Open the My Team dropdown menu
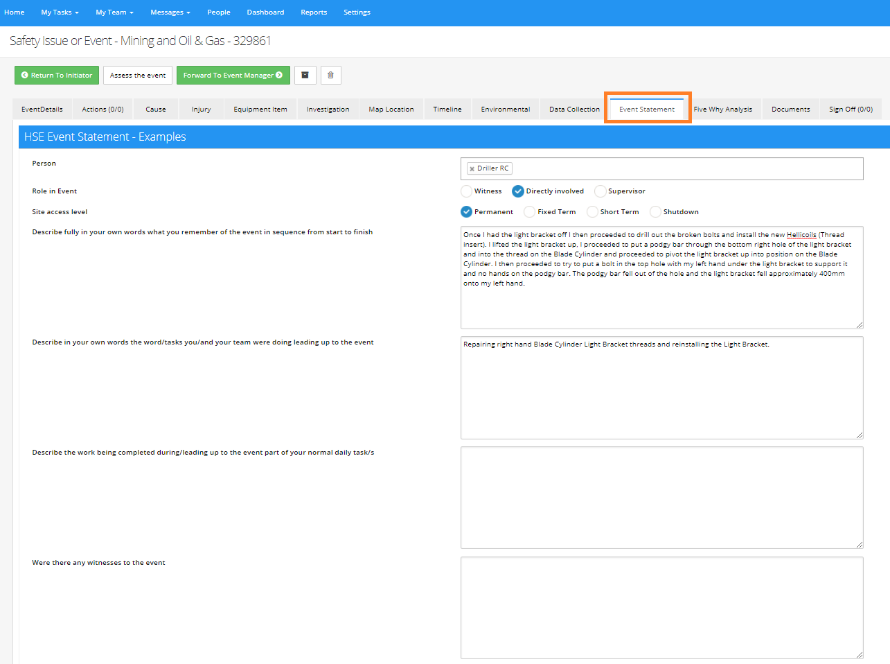Image resolution: width=890 pixels, height=664 pixels. pos(114,12)
